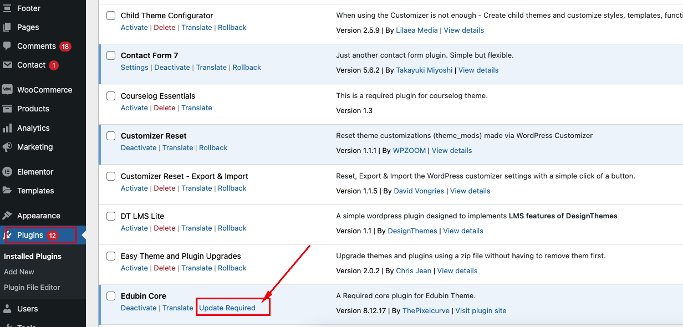The image size is (683, 327).
Task: Translate Customizer Reset - Export & Import
Action: pyautogui.click(x=197, y=188)
